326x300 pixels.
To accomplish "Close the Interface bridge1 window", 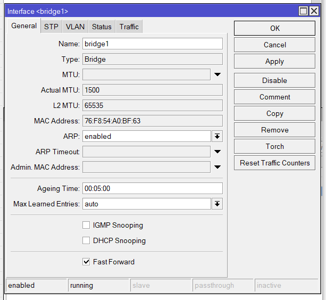I will 314,11.
